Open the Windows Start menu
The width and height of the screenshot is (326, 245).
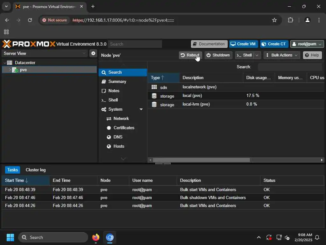click(10, 237)
